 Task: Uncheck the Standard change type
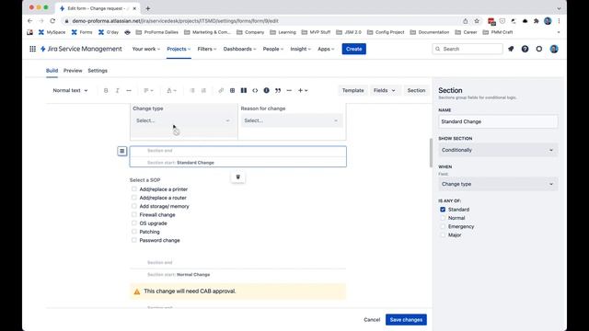(443, 210)
